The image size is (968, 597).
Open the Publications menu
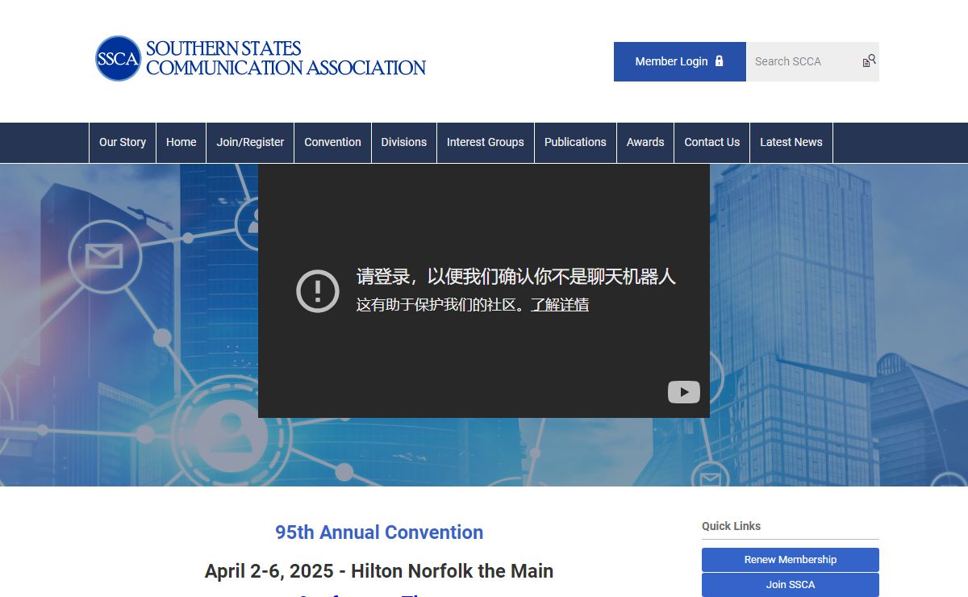(x=575, y=143)
